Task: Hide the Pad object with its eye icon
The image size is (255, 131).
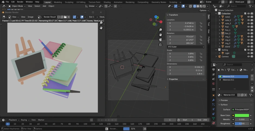Action: [x=248, y=27]
